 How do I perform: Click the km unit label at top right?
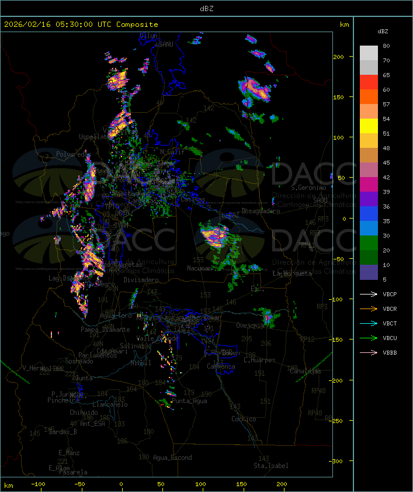point(344,25)
